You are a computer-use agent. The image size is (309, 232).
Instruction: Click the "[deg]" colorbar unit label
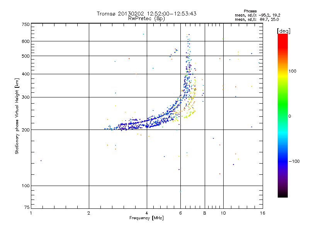[284, 31]
